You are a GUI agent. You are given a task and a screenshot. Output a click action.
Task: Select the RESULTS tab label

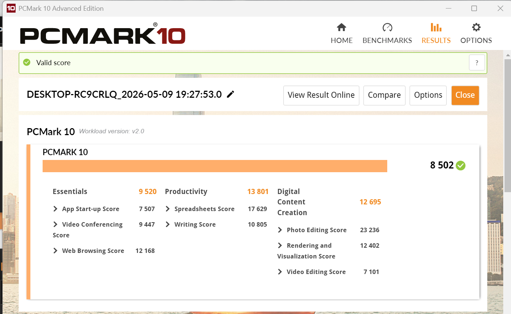(436, 40)
